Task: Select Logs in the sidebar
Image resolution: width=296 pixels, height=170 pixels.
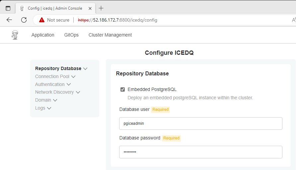Action: pyautogui.click(x=40, y=108)
